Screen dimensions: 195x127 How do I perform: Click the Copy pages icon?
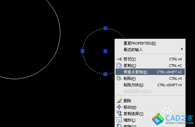pyautogui.click(x=119, y=65)
